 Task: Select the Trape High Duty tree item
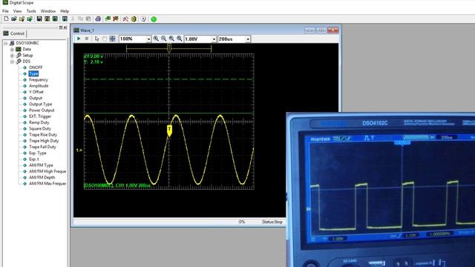44,141
